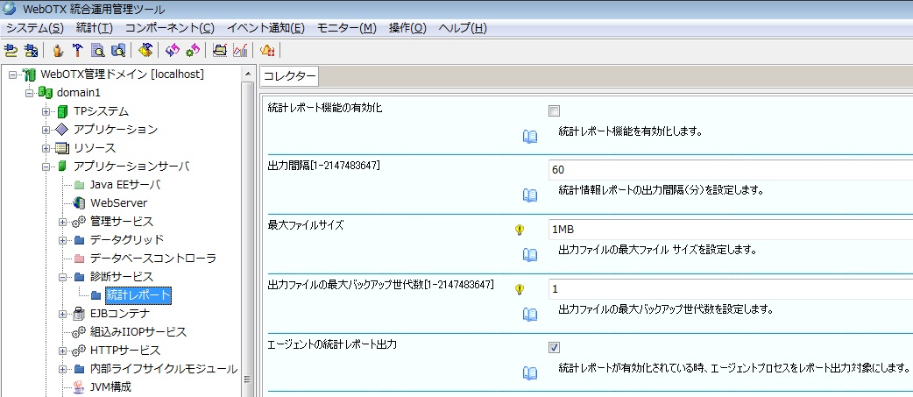Click the chart graph icon in toolbar
The image size is (913, 397).
coord(240,50)
